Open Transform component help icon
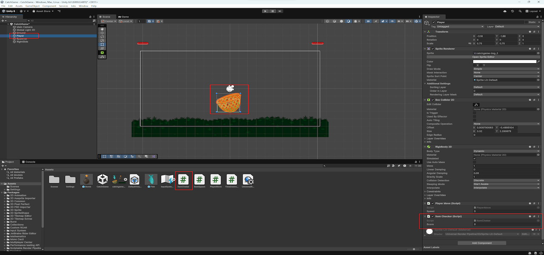544x255 pixels. tap(530, 31)
